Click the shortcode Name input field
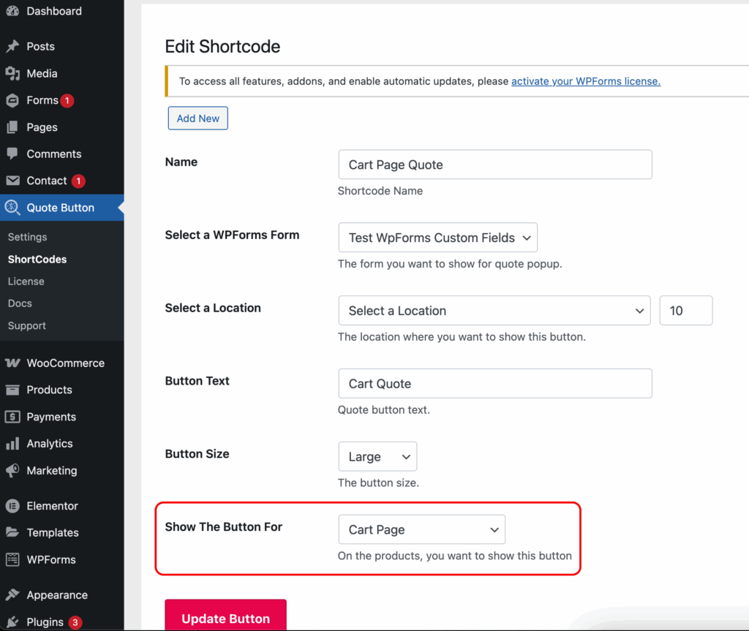The image size is (749, 631). [x=495, y=165]
